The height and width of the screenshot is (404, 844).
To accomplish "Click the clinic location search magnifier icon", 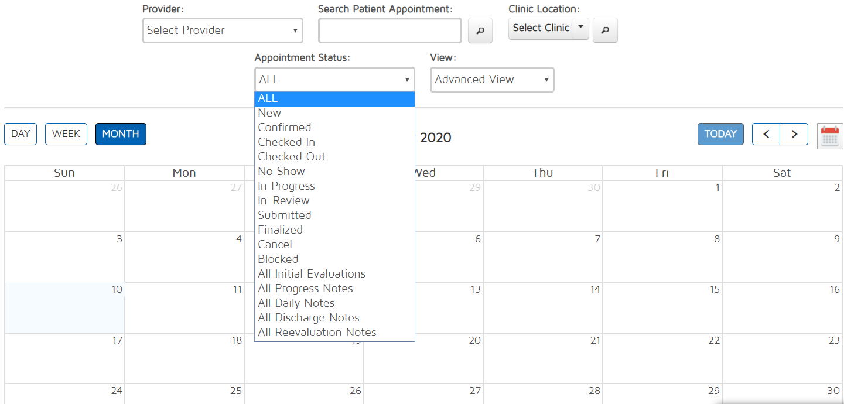I will 605,30.
